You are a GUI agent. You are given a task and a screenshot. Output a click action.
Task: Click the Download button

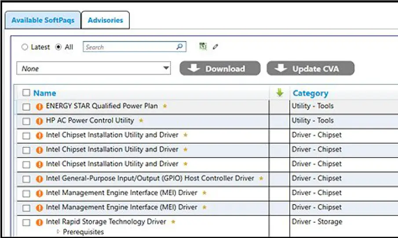pyautogui.click(x=220, y=68)
